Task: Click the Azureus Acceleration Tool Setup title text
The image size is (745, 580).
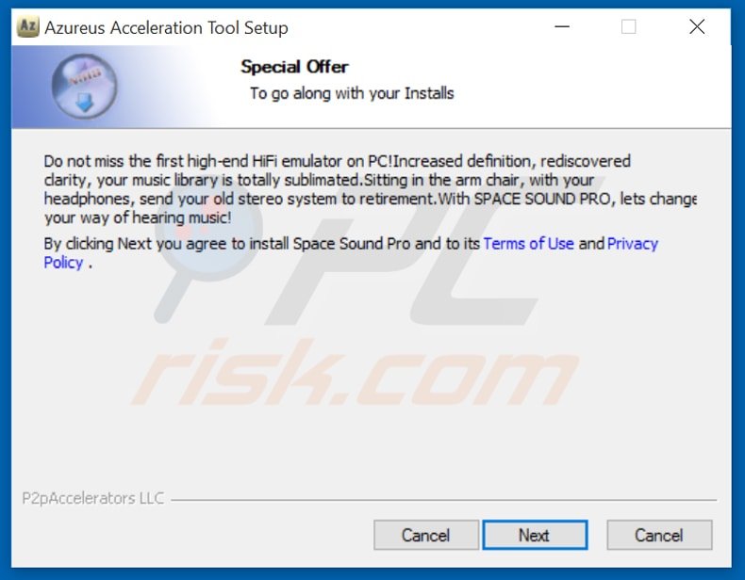Action: click(166, 27)
